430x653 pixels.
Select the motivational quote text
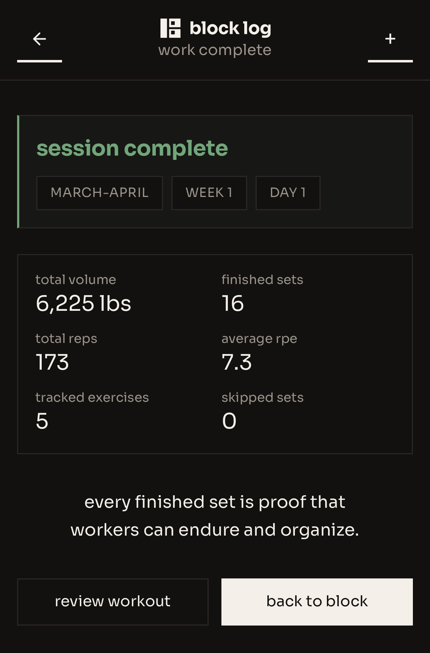pyautogui.click(x=215, y=516)
